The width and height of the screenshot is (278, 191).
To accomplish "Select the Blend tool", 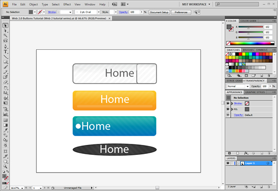I will pos(5,136).
